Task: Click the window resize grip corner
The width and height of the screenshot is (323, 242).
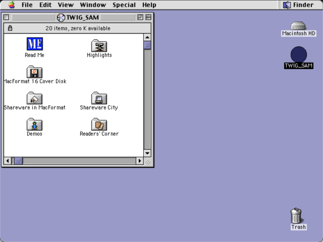Action: click(x=148, y=161)
